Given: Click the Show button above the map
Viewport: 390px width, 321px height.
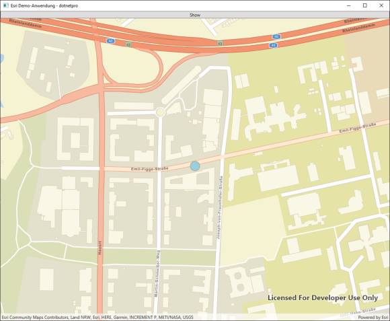Looking at the screenshot, I should (x=195, y=15).
